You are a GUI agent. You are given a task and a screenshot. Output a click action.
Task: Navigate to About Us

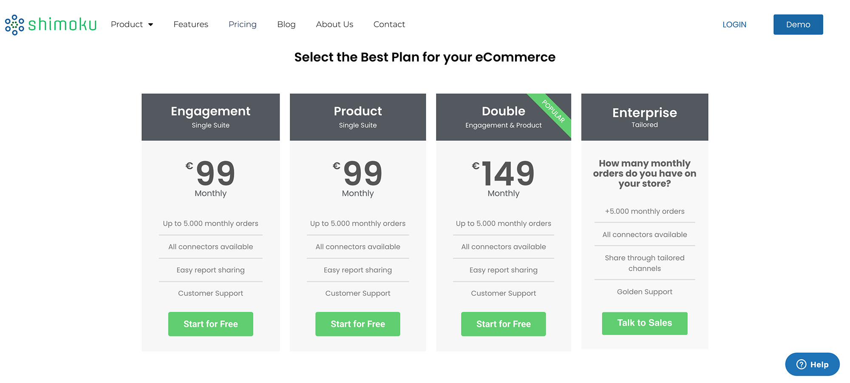coord(334,24)
